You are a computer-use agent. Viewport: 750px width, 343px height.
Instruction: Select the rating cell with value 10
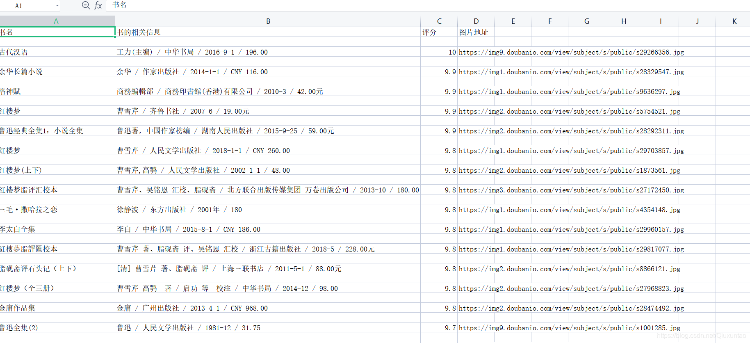439,52
